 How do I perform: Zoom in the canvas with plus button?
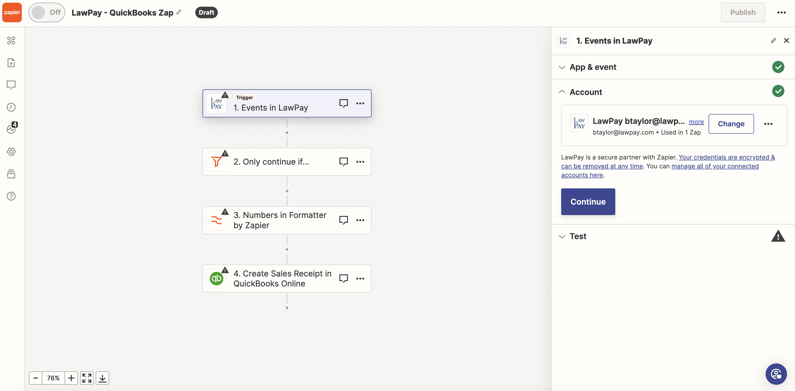71,378
